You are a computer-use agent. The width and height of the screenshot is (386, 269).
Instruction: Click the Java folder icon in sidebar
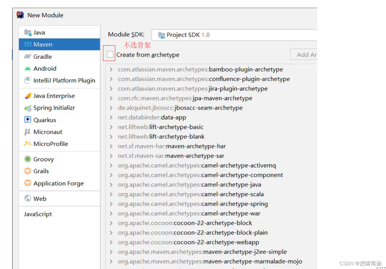point(28,33)
